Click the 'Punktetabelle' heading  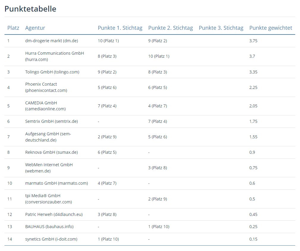(x=30, y=9)
